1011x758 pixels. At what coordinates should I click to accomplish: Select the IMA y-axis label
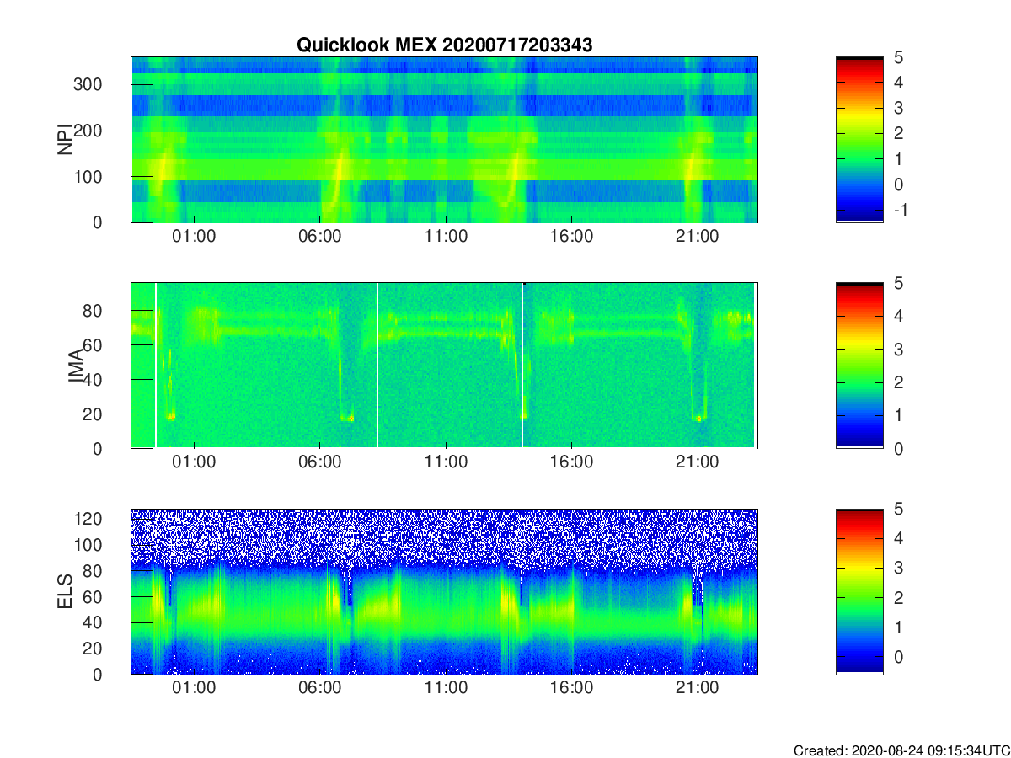coord(74,366)
